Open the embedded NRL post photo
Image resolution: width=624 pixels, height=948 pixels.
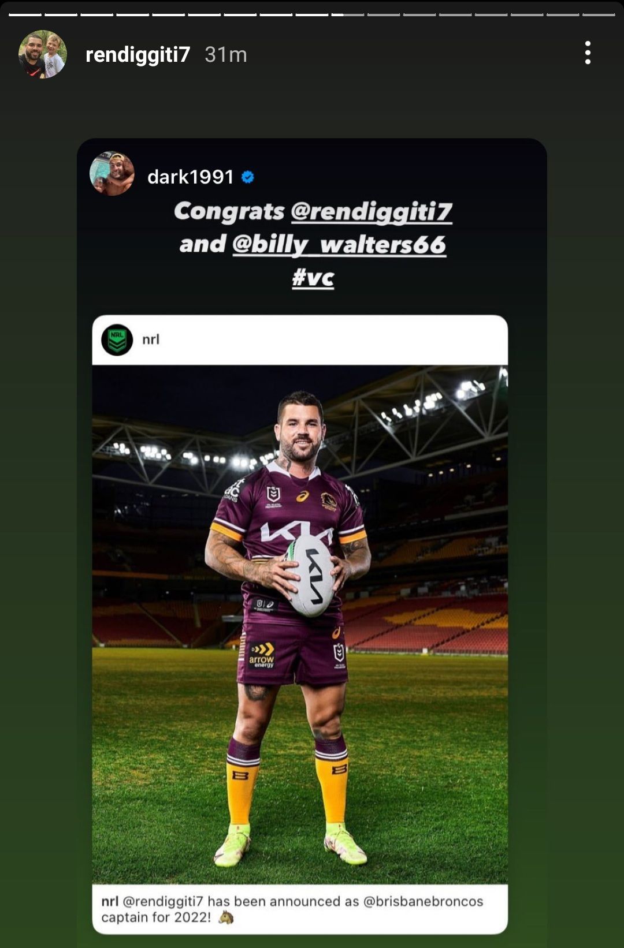[x=300, y=625]
